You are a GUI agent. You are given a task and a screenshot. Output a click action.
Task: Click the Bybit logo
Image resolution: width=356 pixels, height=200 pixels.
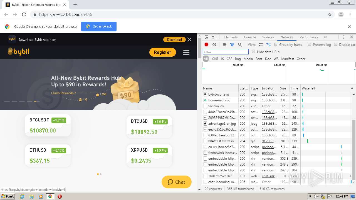coord(19,52)
